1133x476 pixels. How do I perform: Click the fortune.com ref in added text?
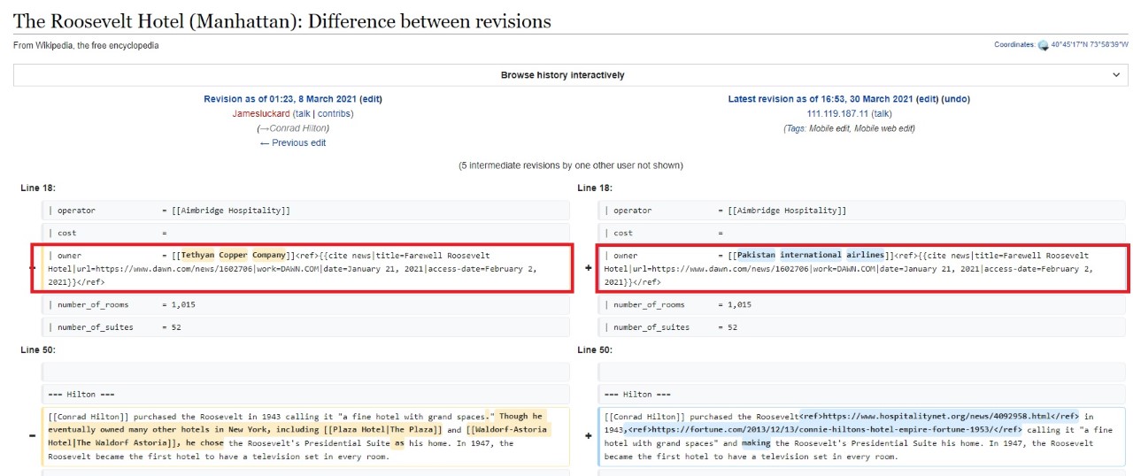click(x=825, y=429)
